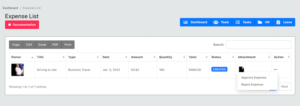Sort by Title column
The width and height of the screenshot is (300, 106).
coord(51,57)
